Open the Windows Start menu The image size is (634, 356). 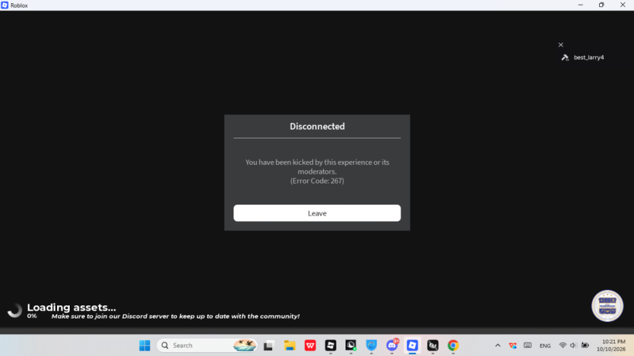(x=145, y=345)
